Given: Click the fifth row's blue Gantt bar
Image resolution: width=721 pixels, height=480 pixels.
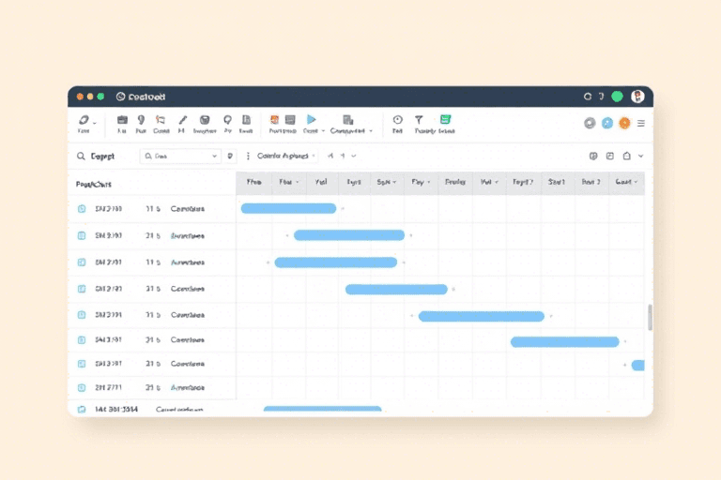Looking at the screenshot, I should (x=481, y=316).
